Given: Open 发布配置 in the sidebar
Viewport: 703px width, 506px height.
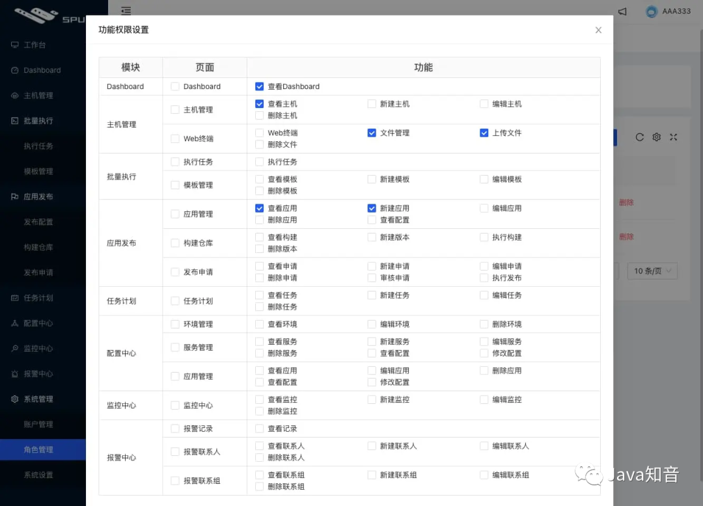Looking at the screenshot, I should [x=38, y=222].
